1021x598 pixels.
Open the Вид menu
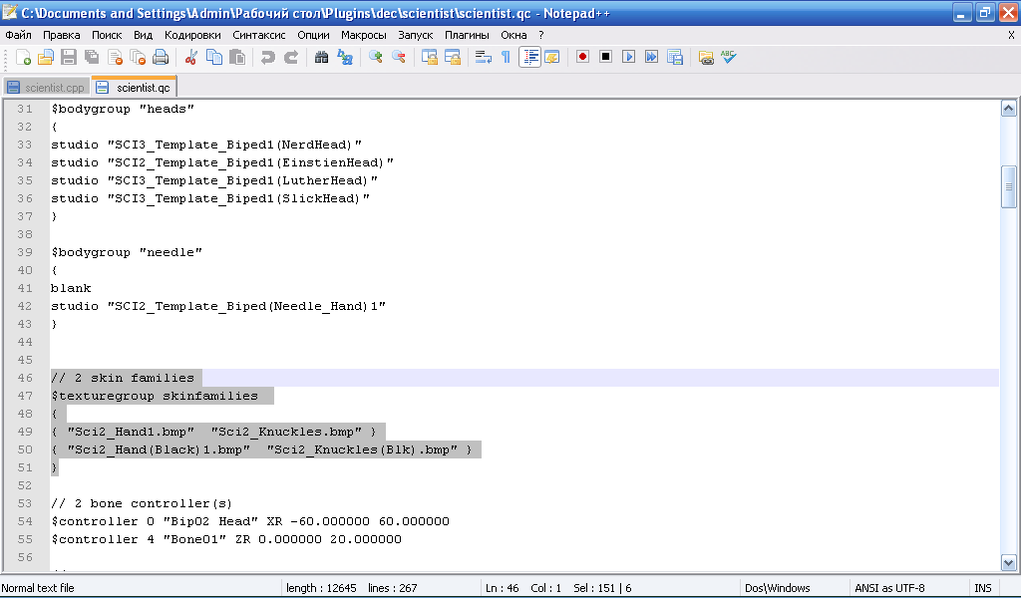(143, 35)
